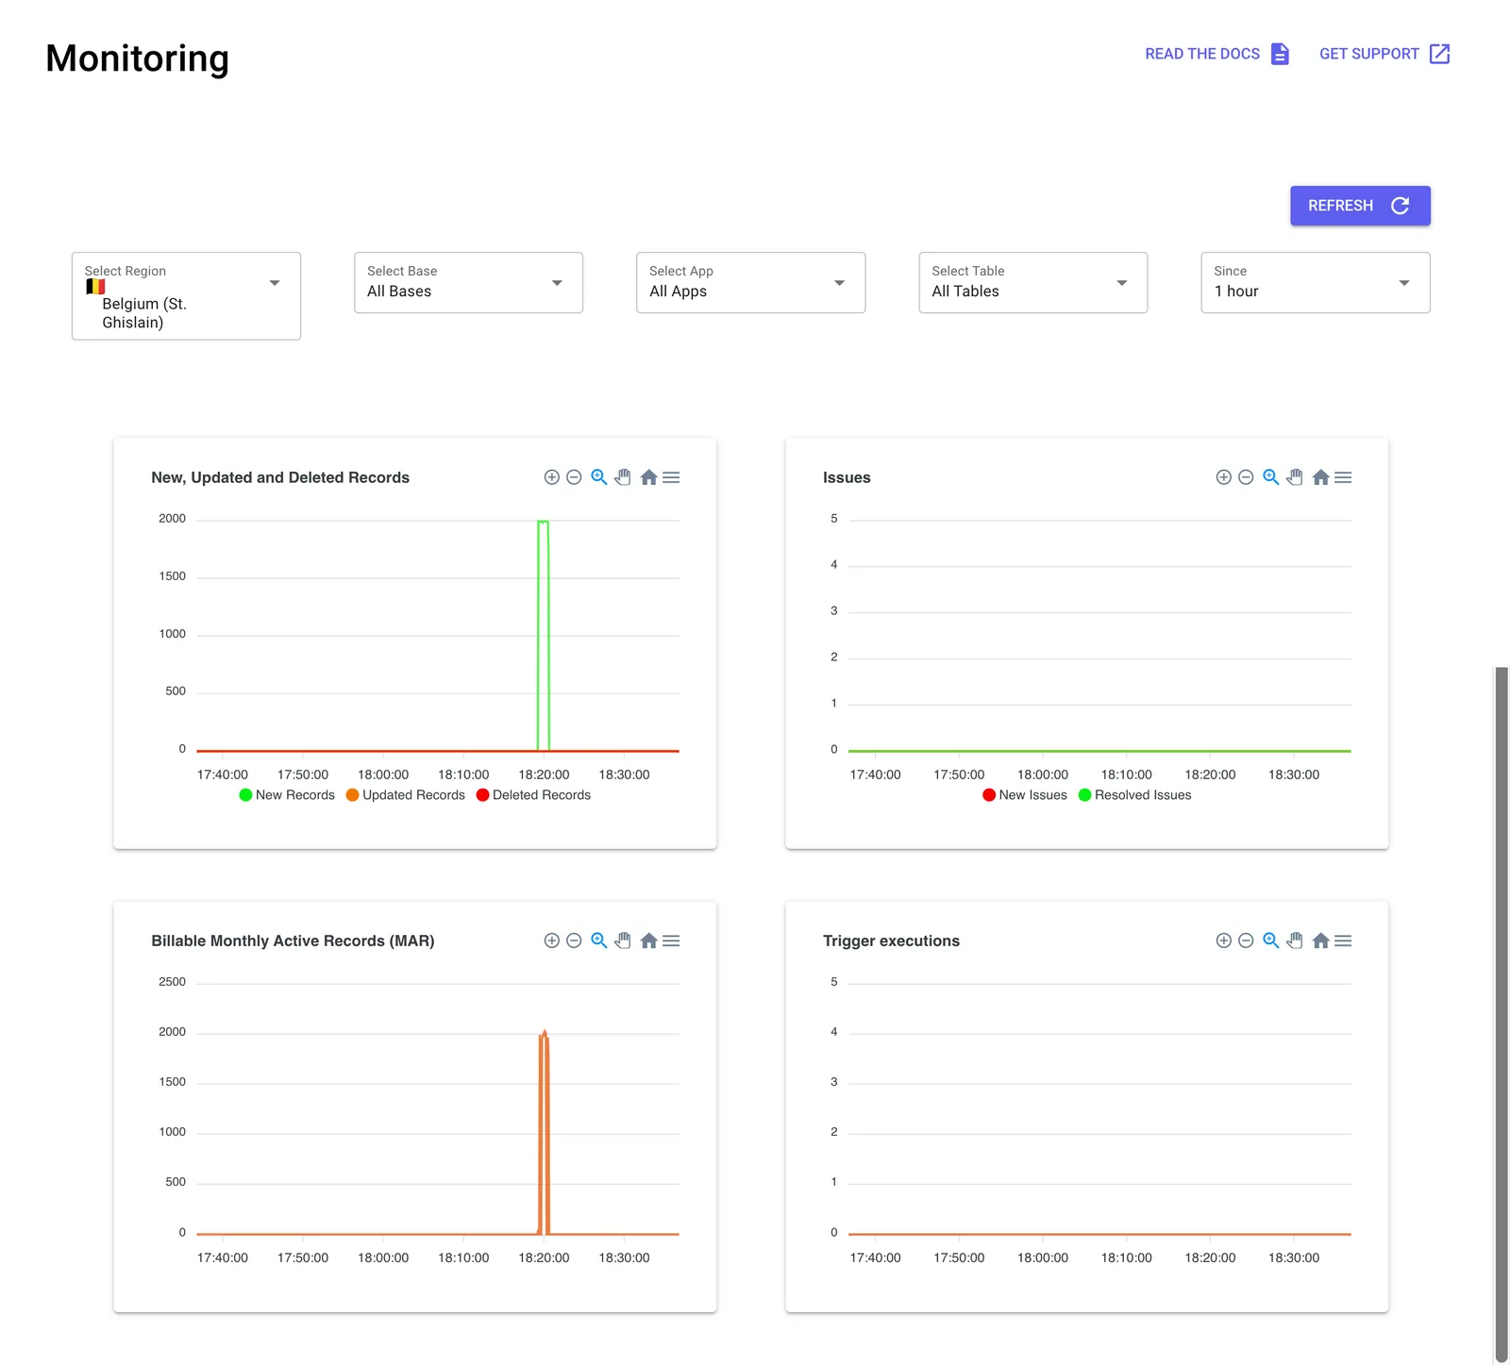Zoom out on the Records chart
Screen dimensions: 1510x1365
574,477
